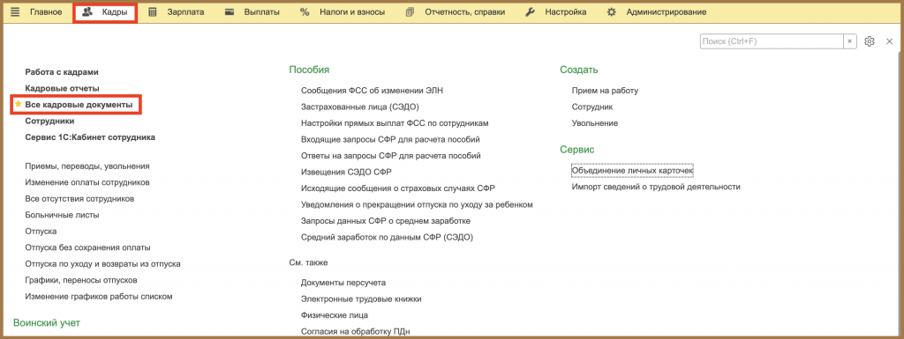Open Импорт сведений о трудовой деятельности

point(656,187)
